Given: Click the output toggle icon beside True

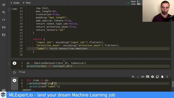Looking at the screenshot, I should tap(15, 72).
